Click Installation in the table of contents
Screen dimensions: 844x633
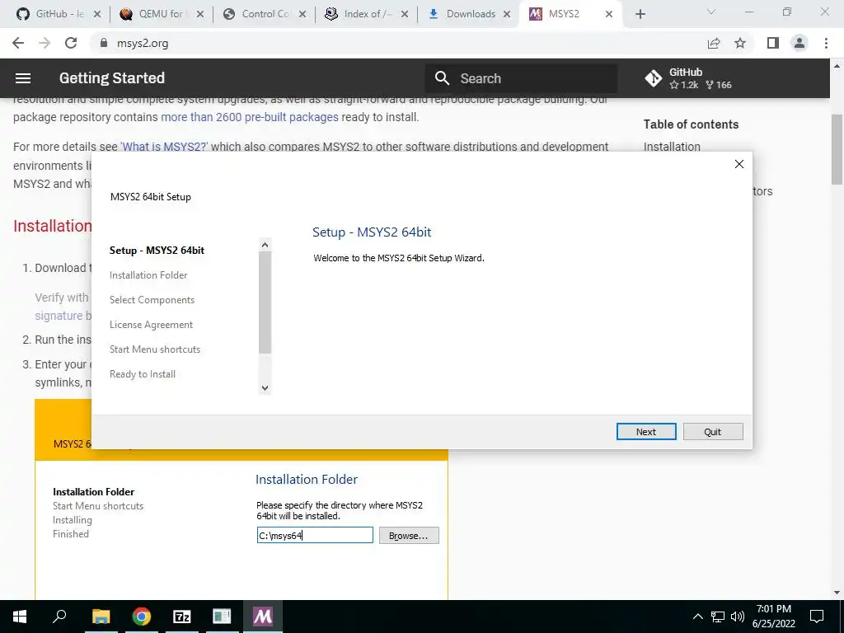672,147
